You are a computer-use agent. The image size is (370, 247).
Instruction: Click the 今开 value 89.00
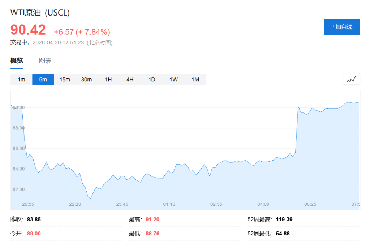click(x=34, y=233)
